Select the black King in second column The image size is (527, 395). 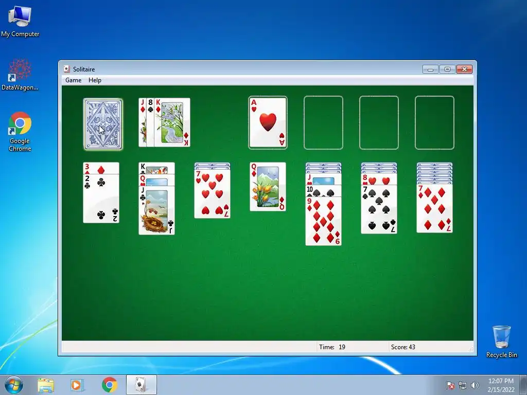click(x=156, y=168)
